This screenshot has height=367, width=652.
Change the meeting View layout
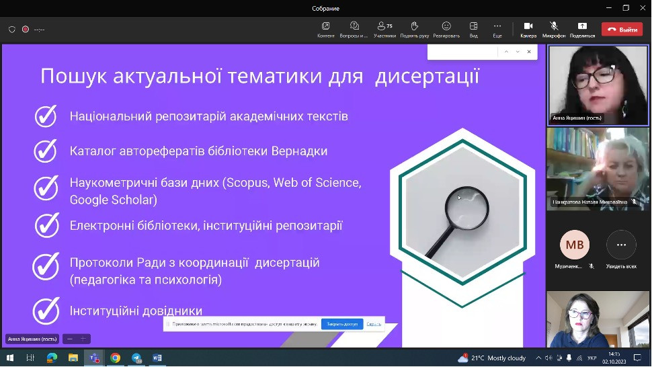click(x=474, y=30)
